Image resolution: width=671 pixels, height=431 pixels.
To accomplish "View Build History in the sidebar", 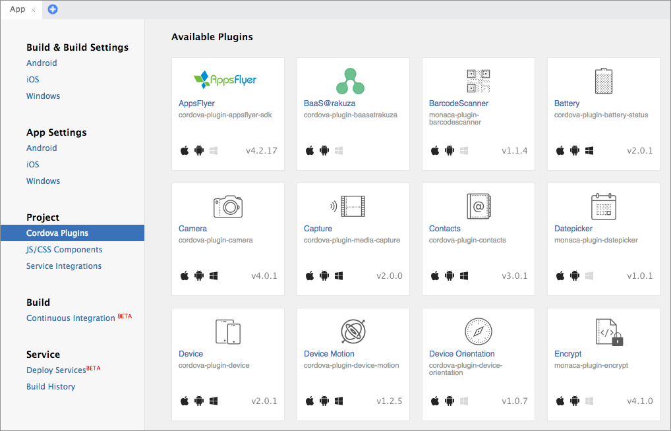I will click(51, 387).
